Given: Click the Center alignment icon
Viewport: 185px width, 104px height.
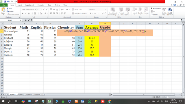Looking at the screenshot, I should pyautogui.click(x=54, y=14).
